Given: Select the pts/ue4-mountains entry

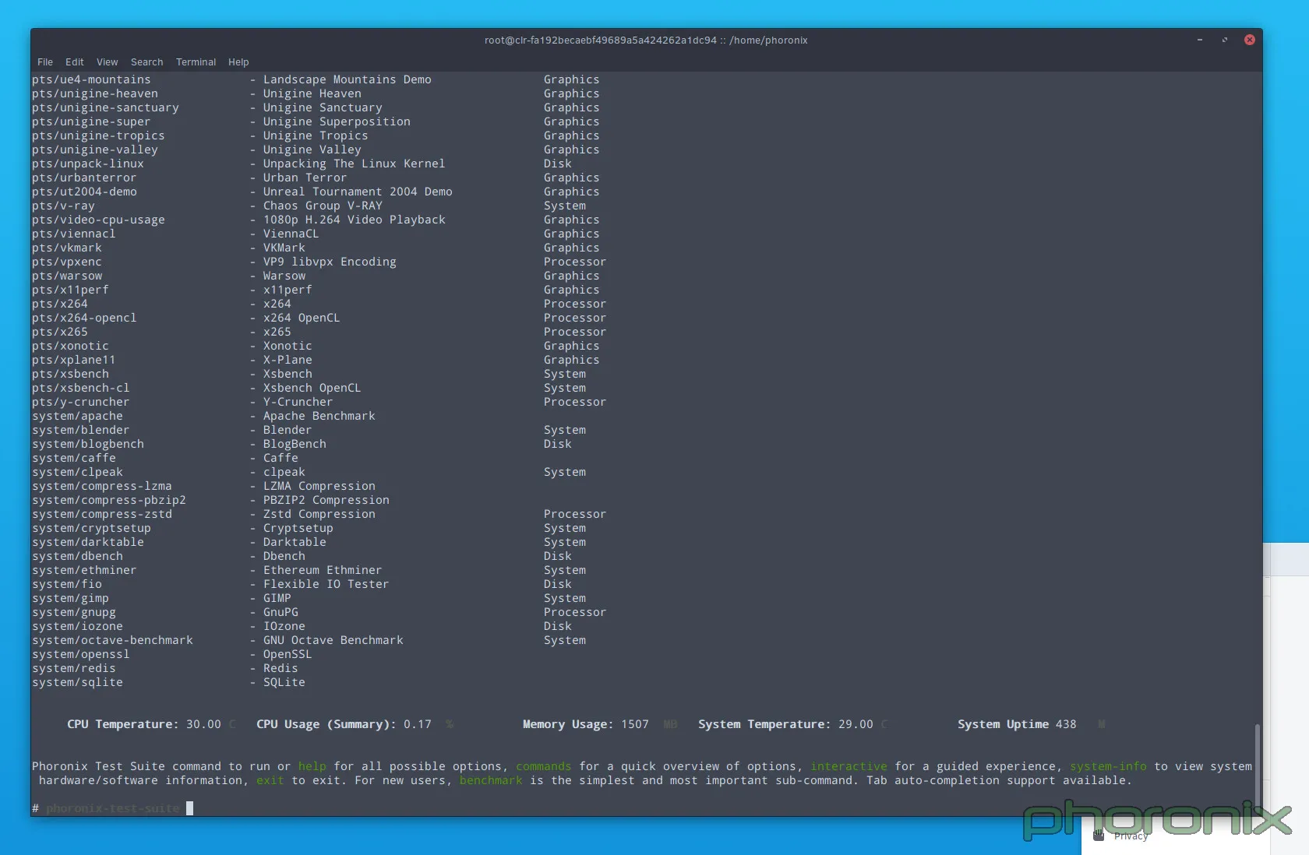Looking at the screenshot, I should (x=91, y=79).
